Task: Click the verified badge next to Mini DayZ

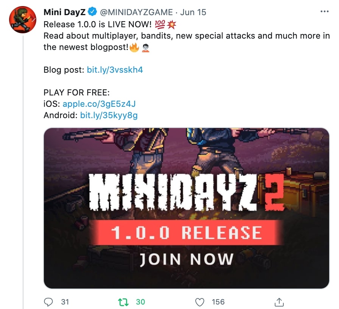Action: pyautogui.click(x=93, y=12)
